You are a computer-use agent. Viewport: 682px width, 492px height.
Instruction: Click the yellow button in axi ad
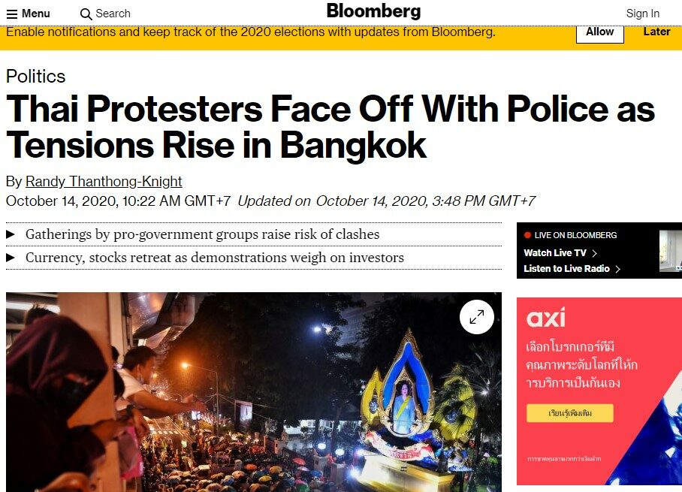tap(570, 413)
